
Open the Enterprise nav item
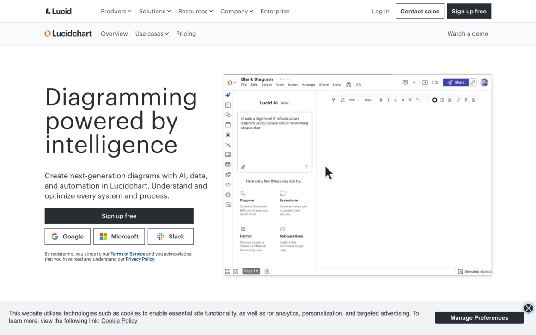pyautogui.click(x=275, y=11)
